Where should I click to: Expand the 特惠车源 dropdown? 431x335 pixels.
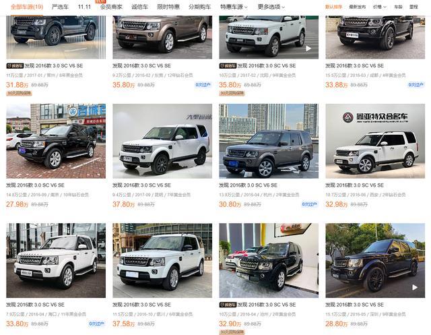pos(234,7)
